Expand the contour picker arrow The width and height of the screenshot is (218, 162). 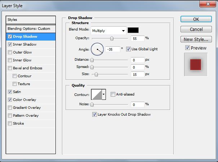pyautogui.click(x=104, y=94)
